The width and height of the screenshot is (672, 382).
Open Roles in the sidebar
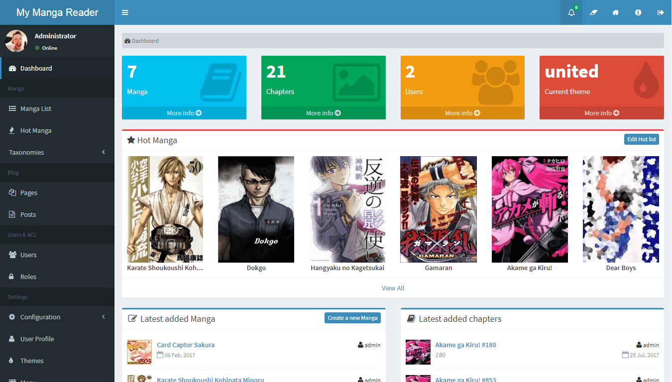[x=57, y=277]
